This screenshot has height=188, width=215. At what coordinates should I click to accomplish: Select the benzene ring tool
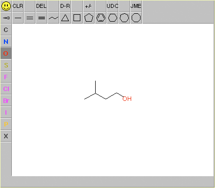(x=101, y=18)
